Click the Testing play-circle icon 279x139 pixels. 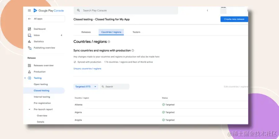click(x=29, y=78)
